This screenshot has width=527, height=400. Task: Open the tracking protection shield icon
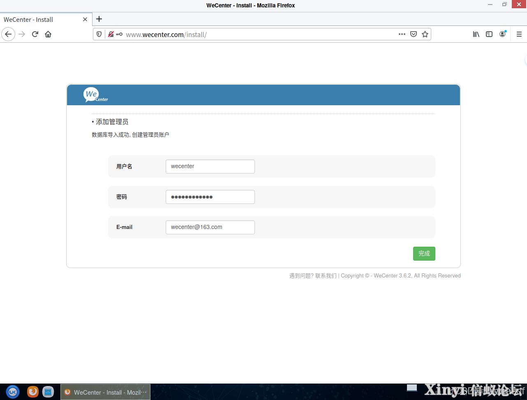[x=99, y=34]
